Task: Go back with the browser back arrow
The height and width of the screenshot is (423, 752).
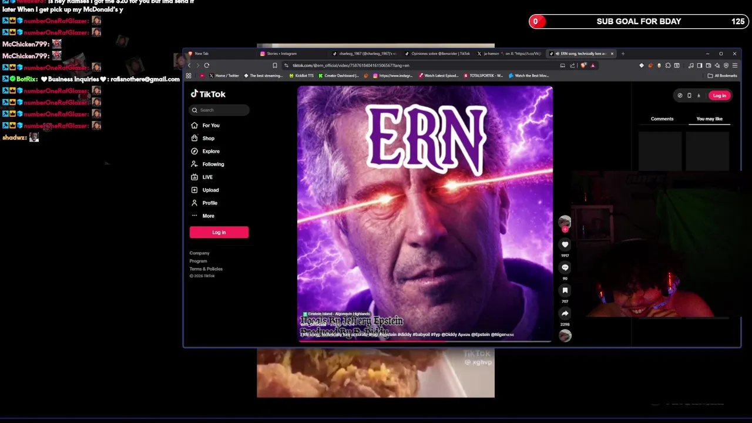Action: point(189,65)
